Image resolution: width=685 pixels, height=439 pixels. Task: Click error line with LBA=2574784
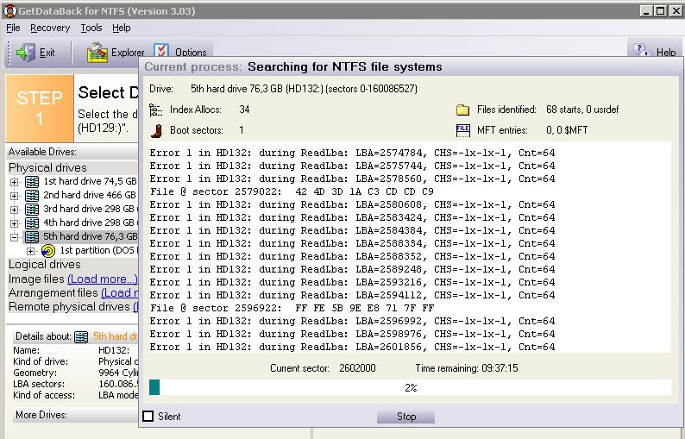pos(352,153)
